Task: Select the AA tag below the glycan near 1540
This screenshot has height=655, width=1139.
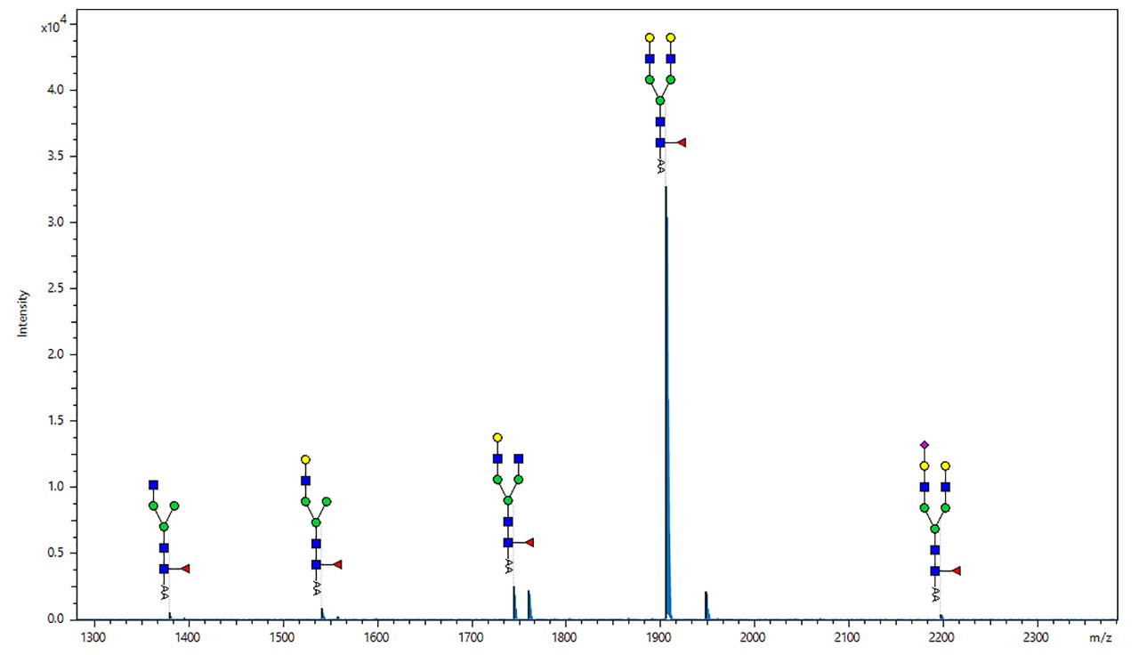Action: (316, 589)
